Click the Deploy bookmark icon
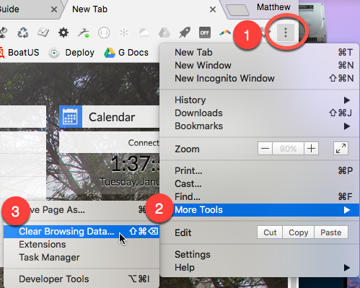This screenshot has height=288, width=360. pyautogui.click(x=54, y=53)
